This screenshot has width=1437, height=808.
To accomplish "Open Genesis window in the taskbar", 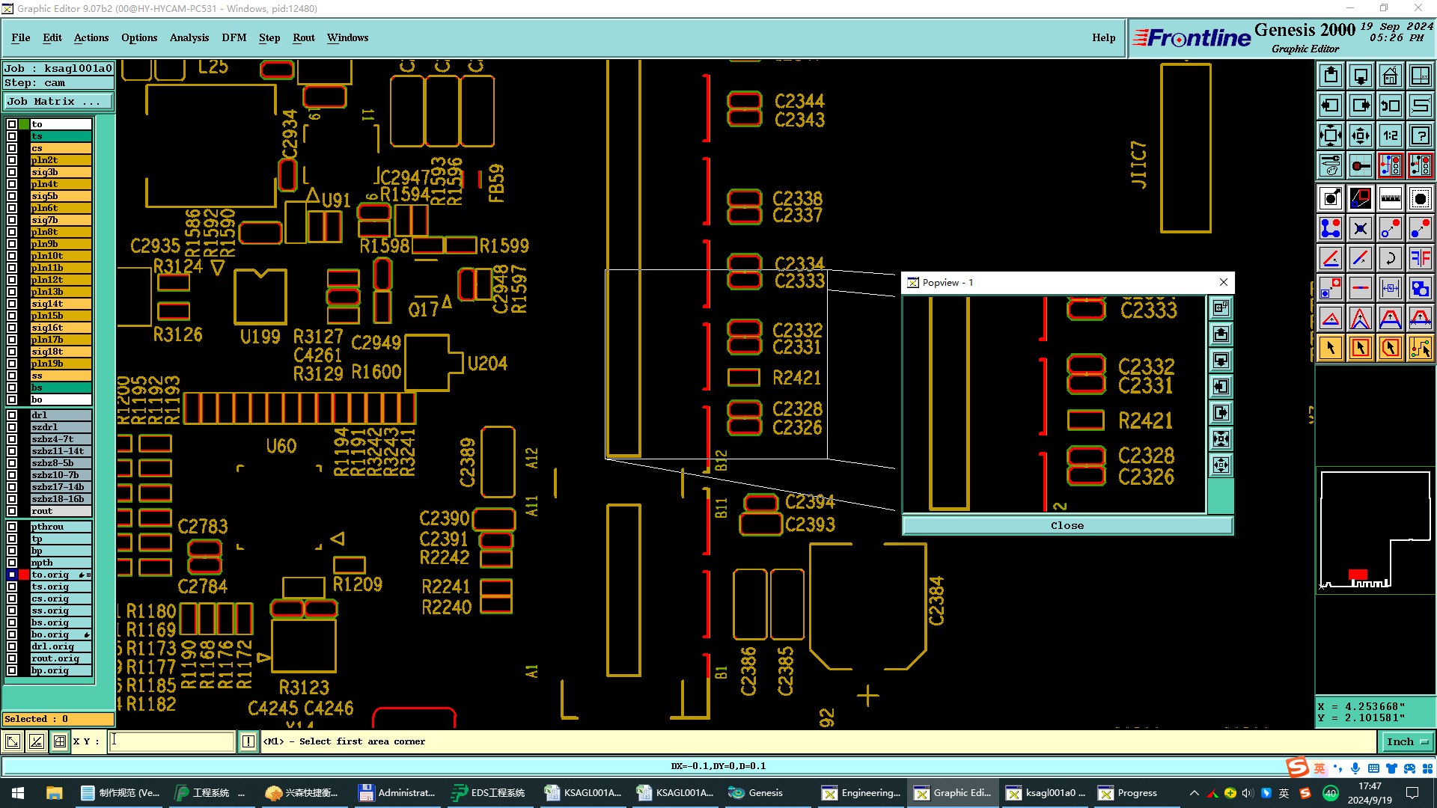I will tap(766, 793).
